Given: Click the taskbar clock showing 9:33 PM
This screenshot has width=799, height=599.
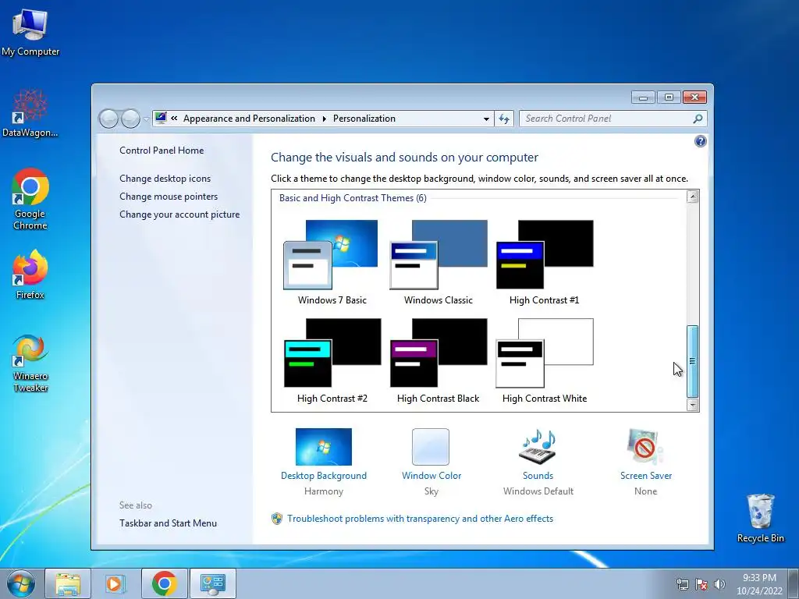Looking at the screenshot, I should [759, 584].
